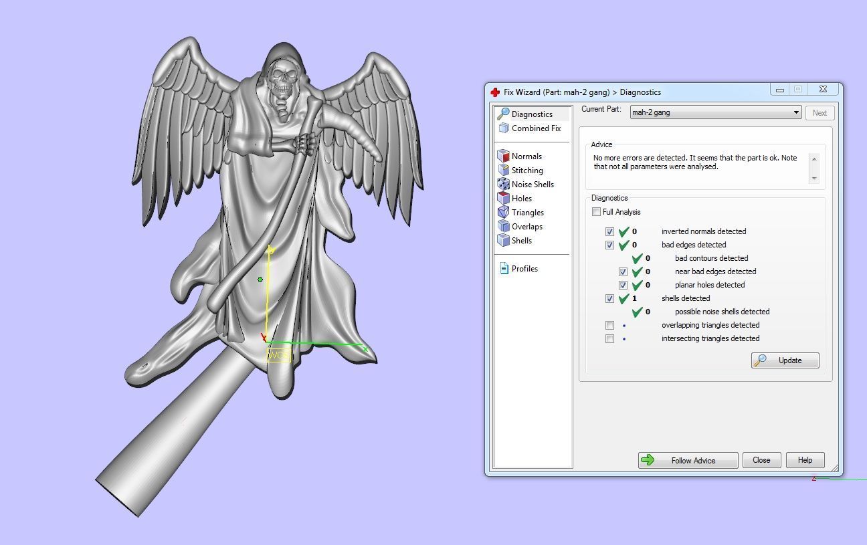Enable intersecting triangles detected checkbox

609,338
